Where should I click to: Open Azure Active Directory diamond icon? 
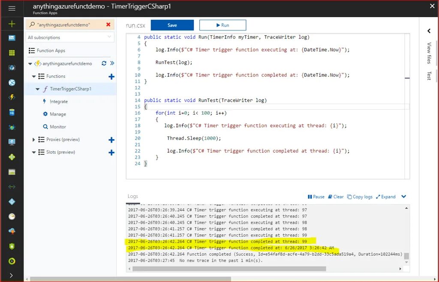pos(12,202)
